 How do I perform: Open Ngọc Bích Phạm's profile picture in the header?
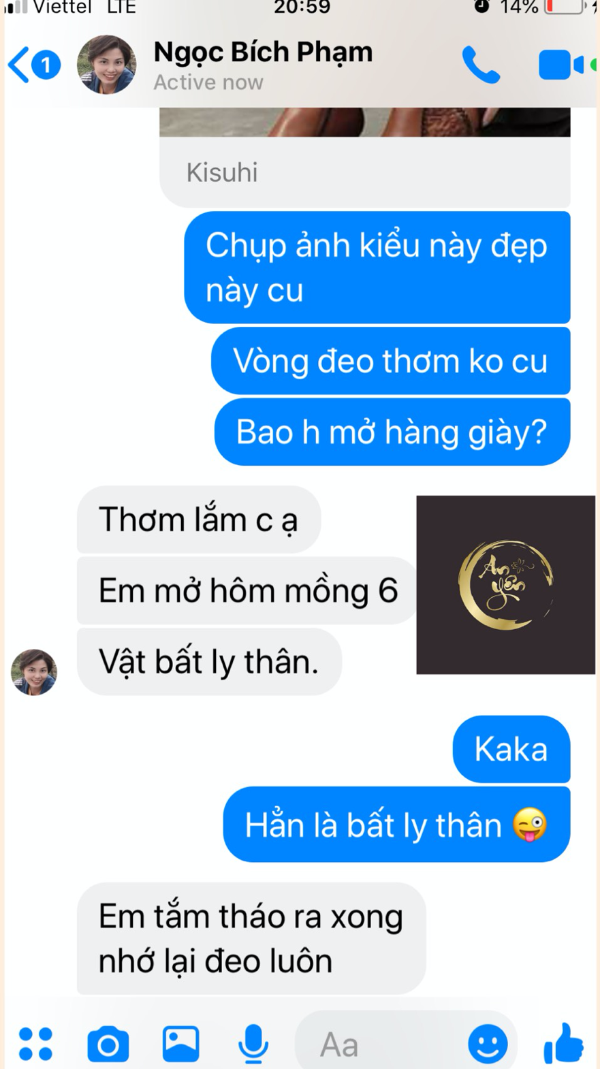(106, 65)
